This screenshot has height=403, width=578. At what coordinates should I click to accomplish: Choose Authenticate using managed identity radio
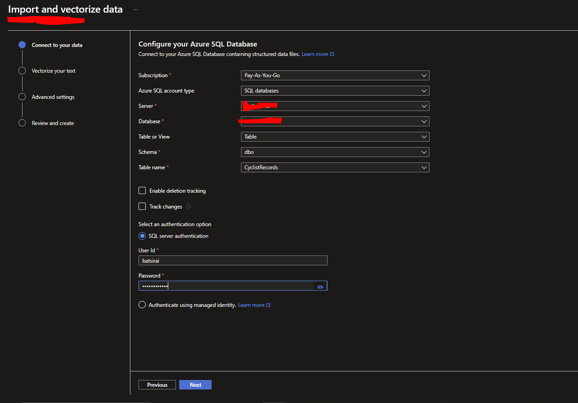point(142,305)
